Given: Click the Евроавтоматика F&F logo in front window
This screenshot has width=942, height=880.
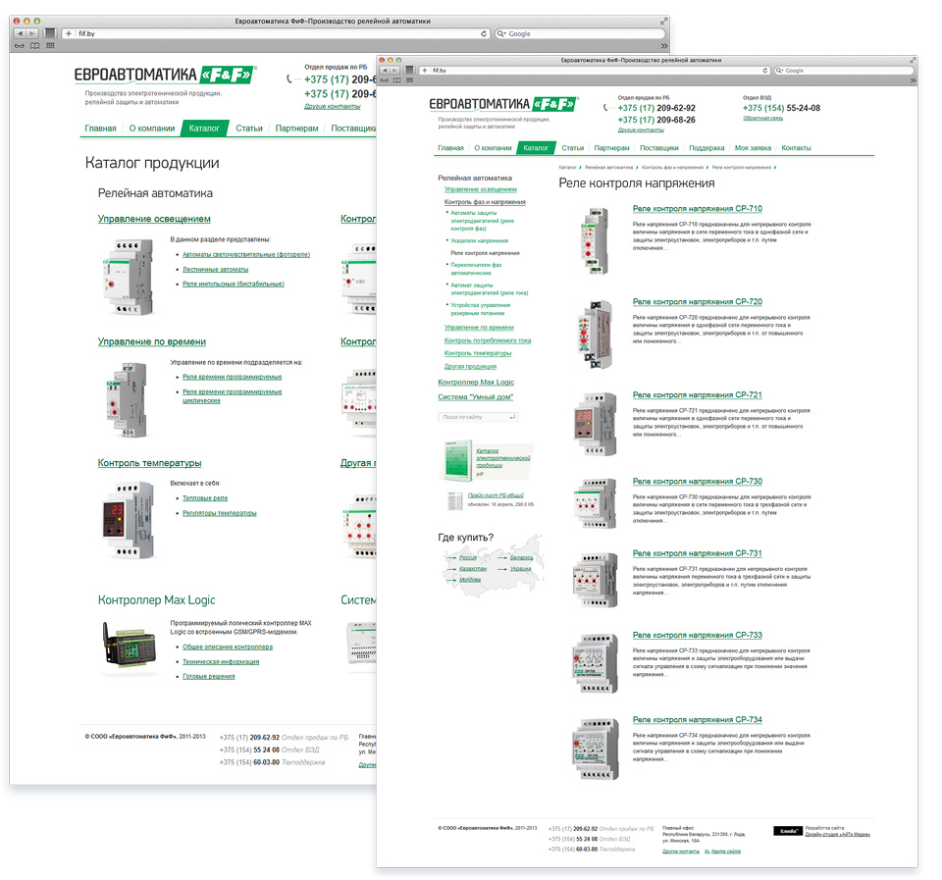Looking at the screenshot, I should (503, 104).
